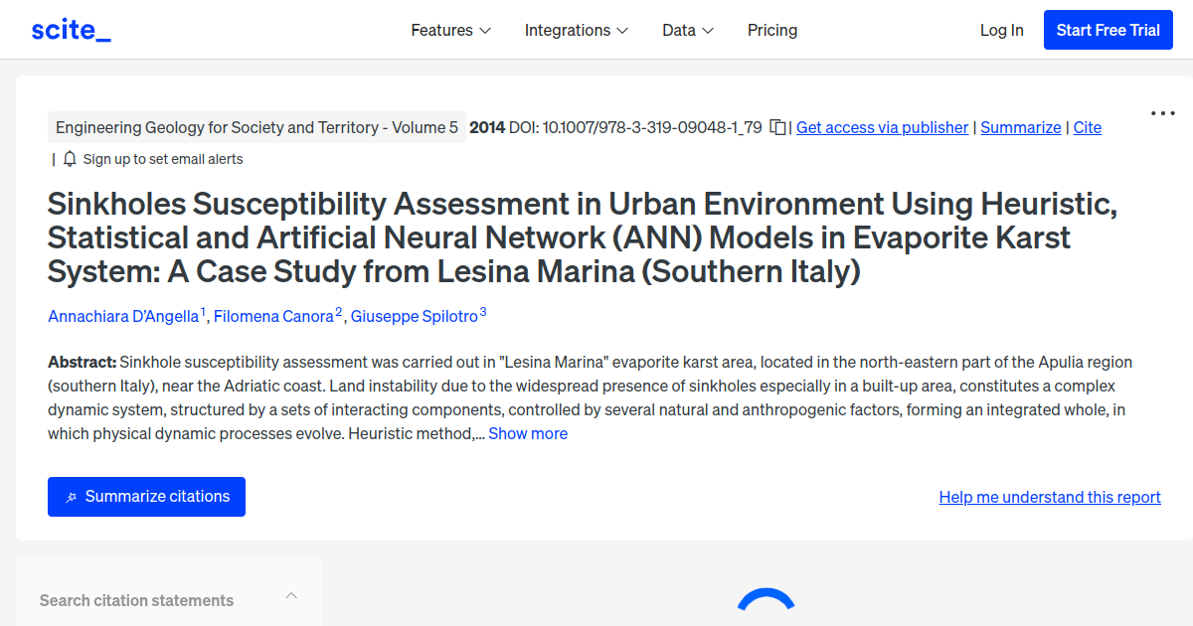This screenshot has width=1193, height=626.
Task: Expand the Features dropdown
Action: tap(449, 30)
